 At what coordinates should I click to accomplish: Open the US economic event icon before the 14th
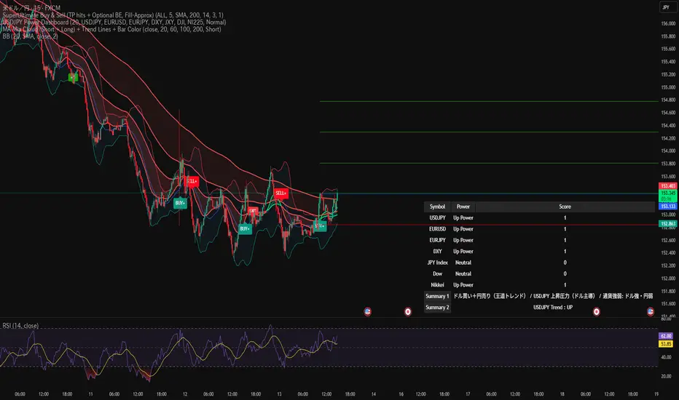tap(367, 311)
